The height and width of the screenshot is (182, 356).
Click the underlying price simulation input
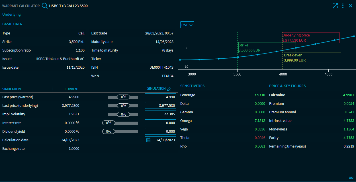(161, 106)
